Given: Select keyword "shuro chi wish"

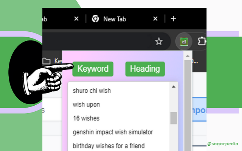Looking at the screenshot, I should pyautogui.click(x=92, y=91).
